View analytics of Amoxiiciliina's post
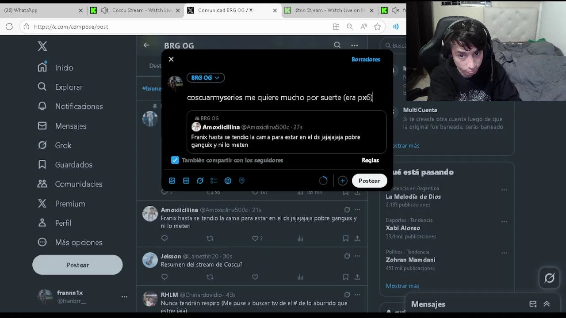Image resolution: width=566 pixels, height=318 pixels. [300, 238]
